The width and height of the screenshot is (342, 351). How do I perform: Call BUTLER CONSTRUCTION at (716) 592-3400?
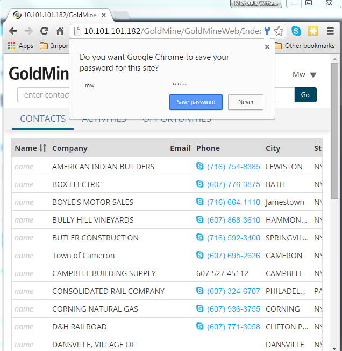point(233,238)
